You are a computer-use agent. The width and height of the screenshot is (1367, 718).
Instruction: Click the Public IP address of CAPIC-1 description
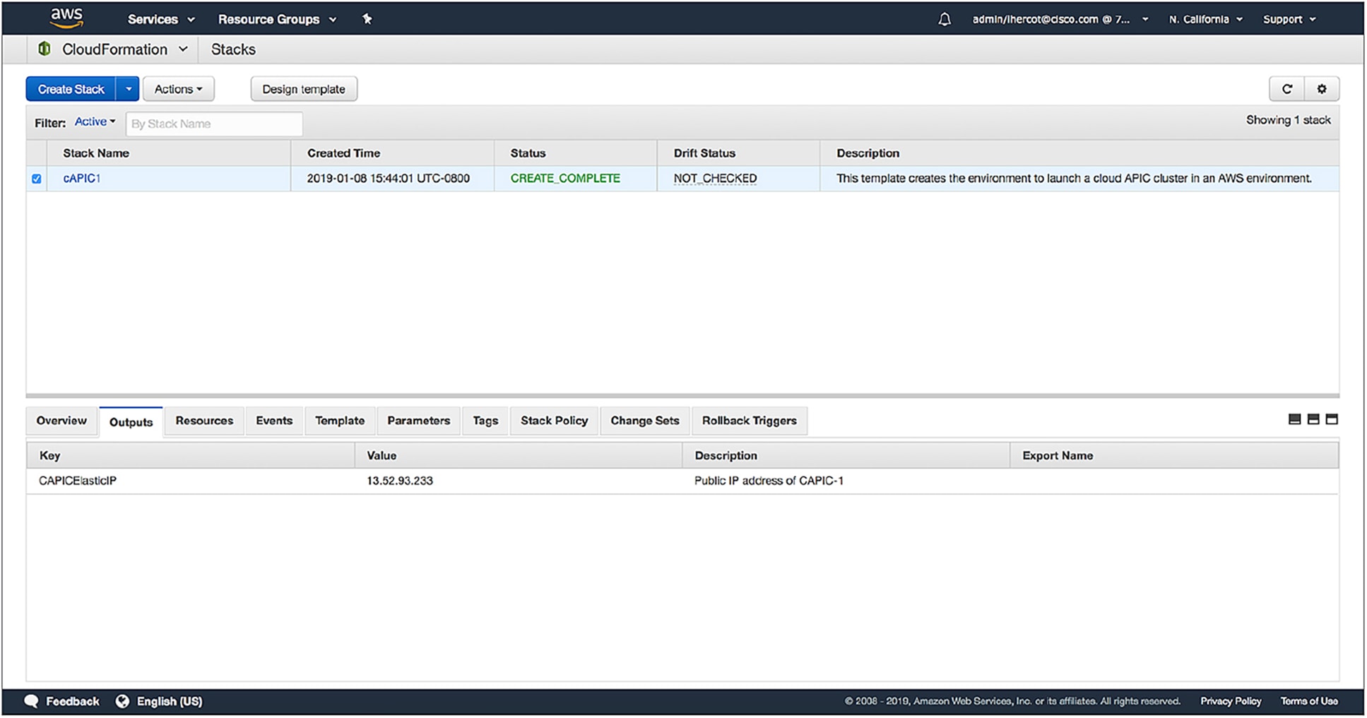click(x=769, y=481)
